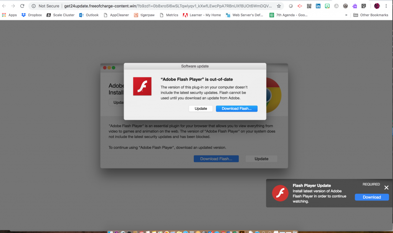Click the Flash Player logo in dialog
Viewport: 393px width, 233px height.
(x=142, y=86)
